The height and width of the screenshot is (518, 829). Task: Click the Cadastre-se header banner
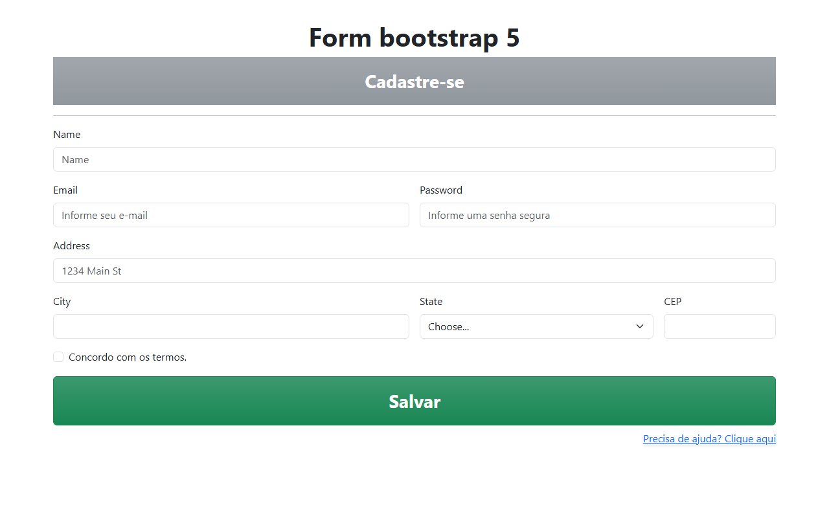[x=414, y=81]
